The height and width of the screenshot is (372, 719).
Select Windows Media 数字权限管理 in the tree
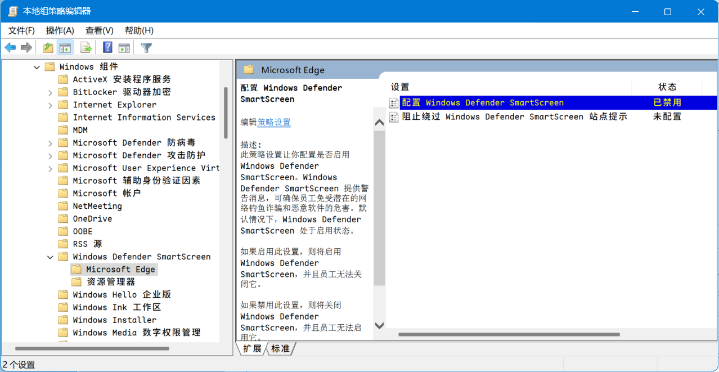point(137,333)
